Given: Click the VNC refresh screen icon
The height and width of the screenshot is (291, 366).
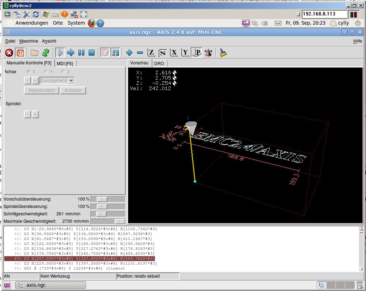Looking at the screenshot, I should tap(36, 14).
